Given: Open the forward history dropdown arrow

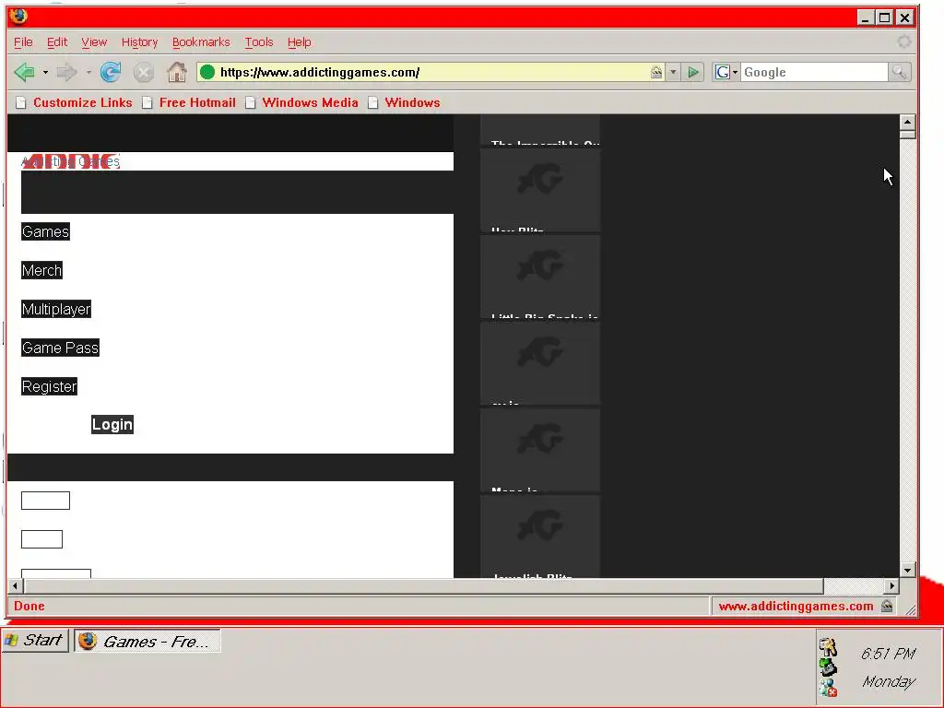Looking at the screenshot, I should pyautogui.click(x=88, y=72).
